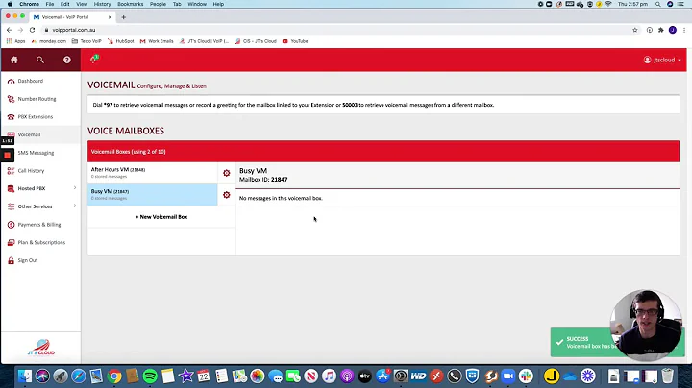Viewport: 692px width, 388px height.
Task: Click the JT's Cloud logo
Action: pyautogui.click(x=41, y=348)
